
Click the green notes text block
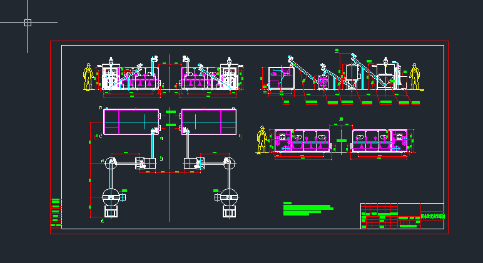click(x=307, y=209)
